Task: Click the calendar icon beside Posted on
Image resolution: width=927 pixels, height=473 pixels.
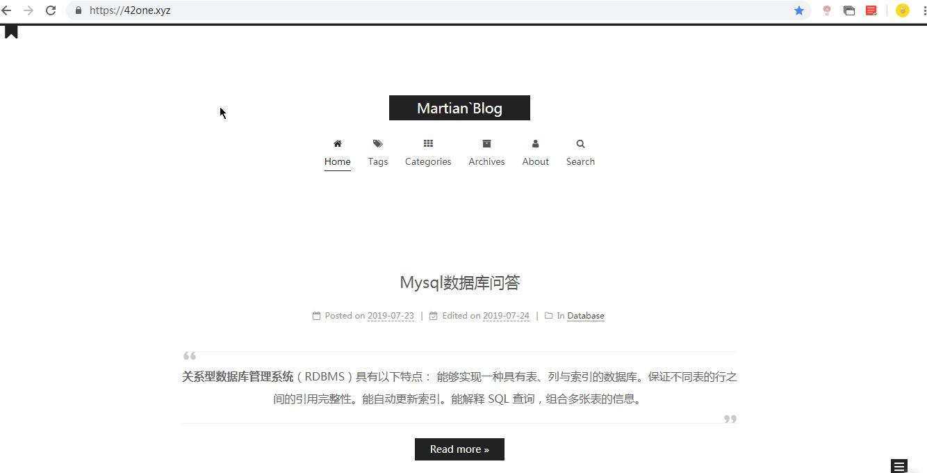Action: click(315, 315)
